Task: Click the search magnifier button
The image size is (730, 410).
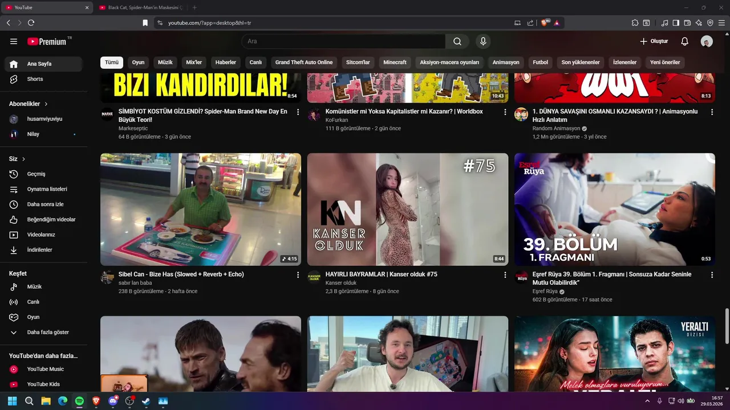Action: pyautogui.click(x=457, y=42)
